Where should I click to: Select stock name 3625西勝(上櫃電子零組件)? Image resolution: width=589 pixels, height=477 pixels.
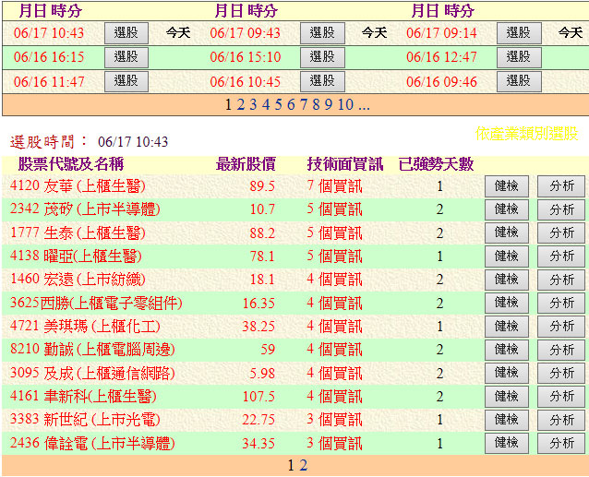[96, 303]
